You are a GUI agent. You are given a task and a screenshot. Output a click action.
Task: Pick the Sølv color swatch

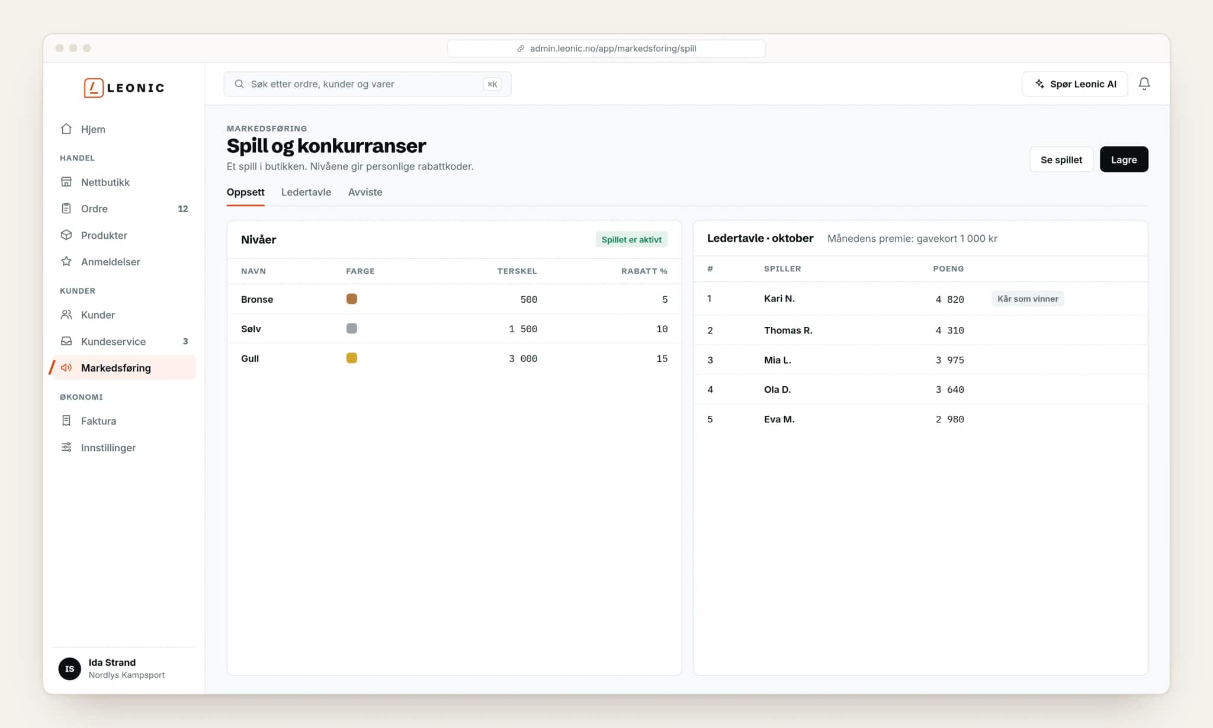[x=352, y=328]
